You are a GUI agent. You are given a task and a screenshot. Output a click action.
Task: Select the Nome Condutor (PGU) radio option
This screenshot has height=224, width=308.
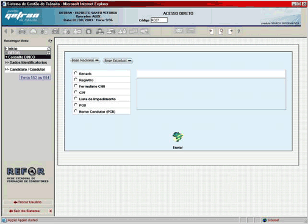tap(76, 111)
